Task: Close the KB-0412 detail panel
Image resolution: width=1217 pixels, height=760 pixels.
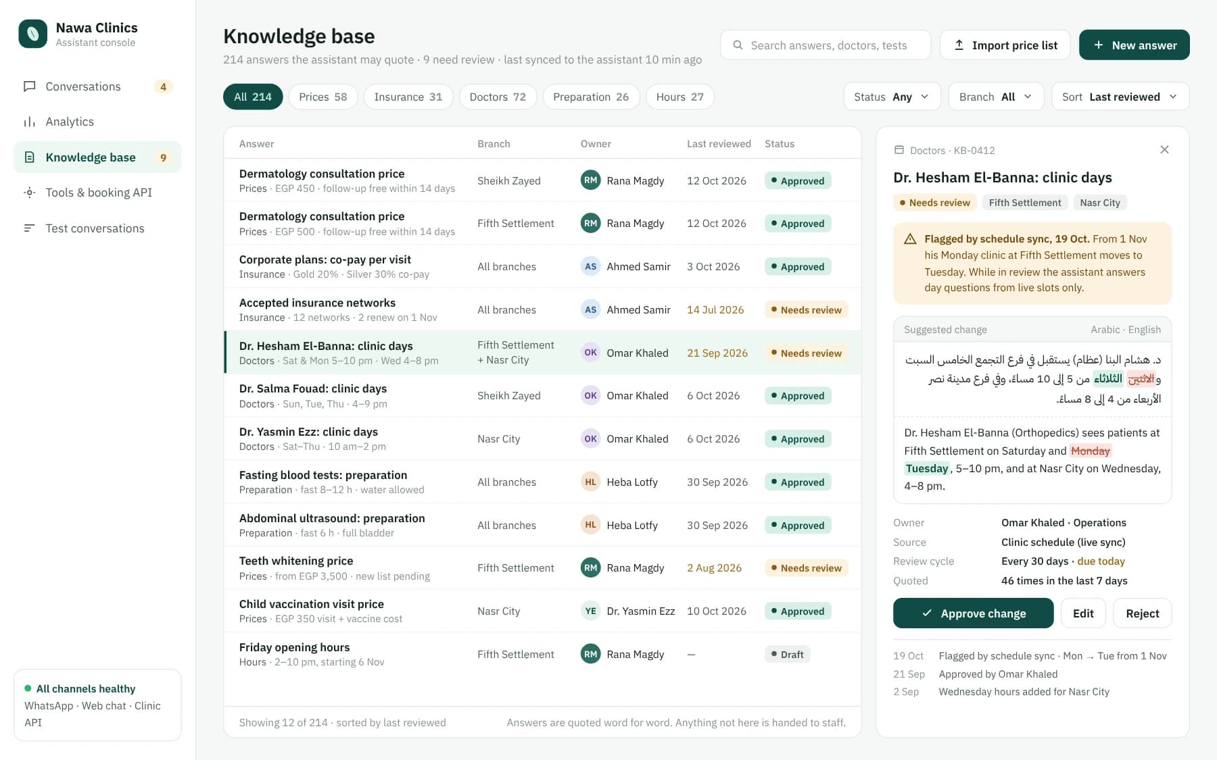Action: click(x=1164, y=150)
